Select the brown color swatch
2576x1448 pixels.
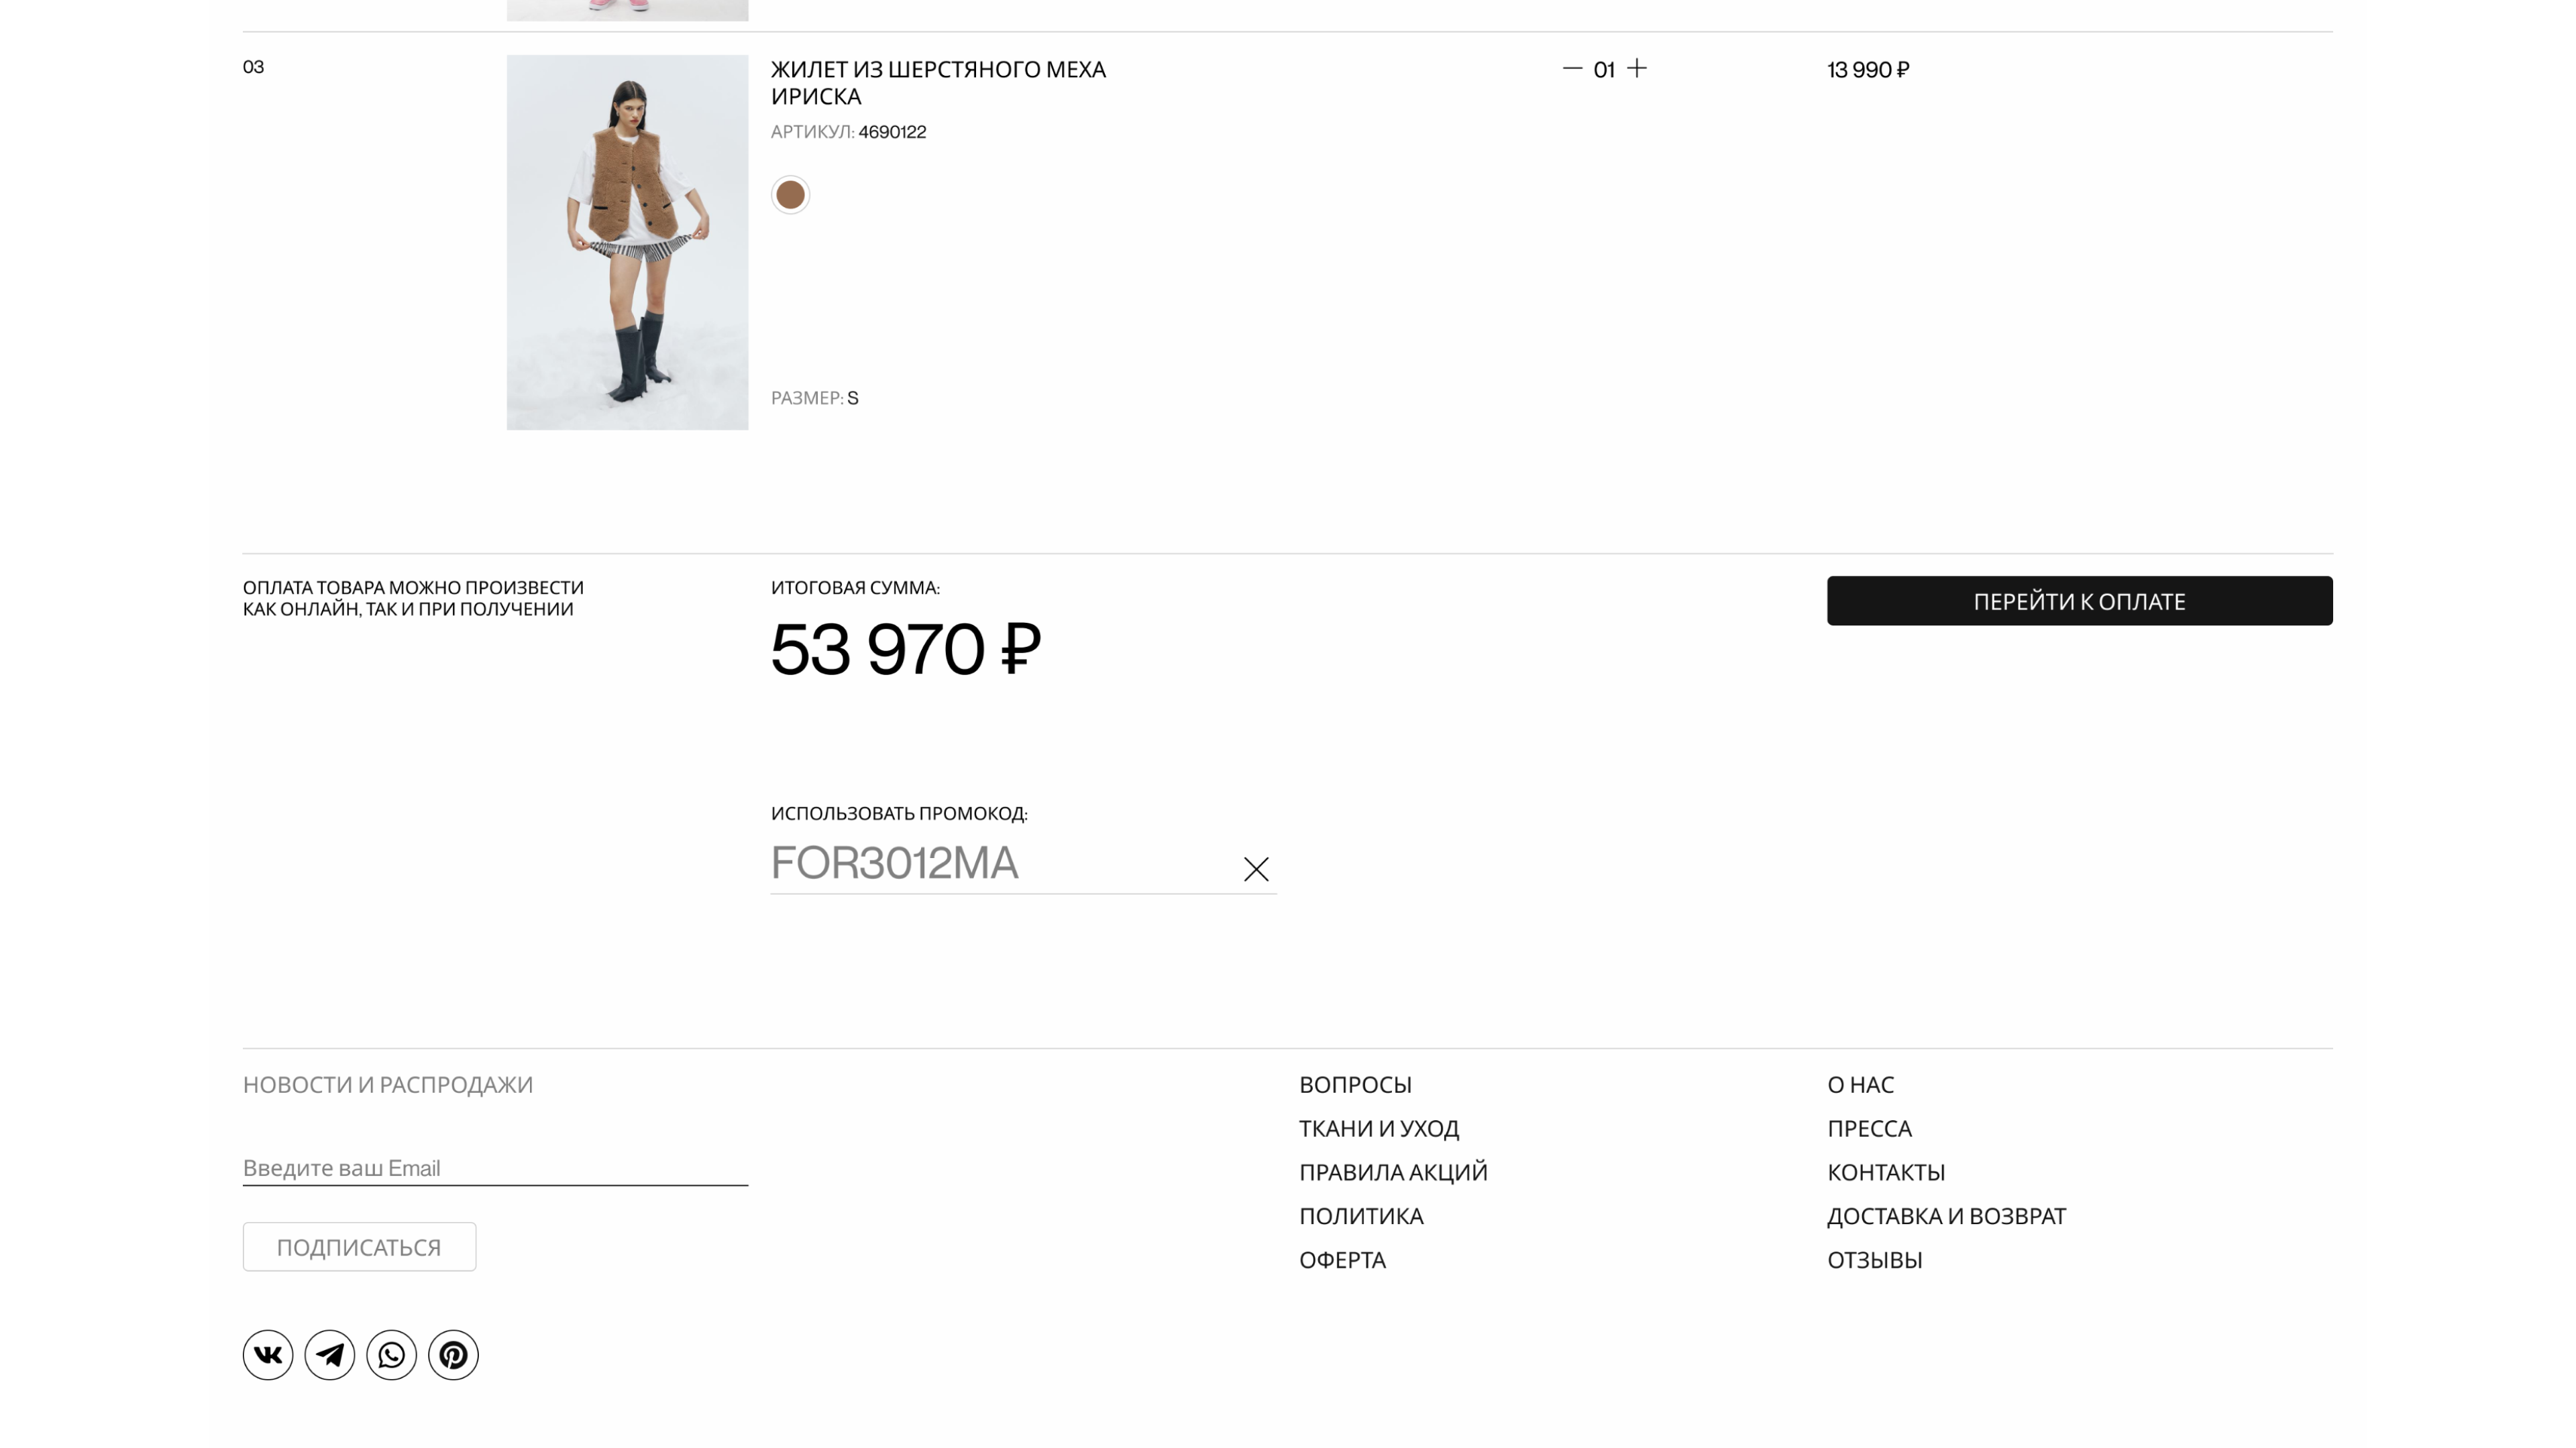790,195
